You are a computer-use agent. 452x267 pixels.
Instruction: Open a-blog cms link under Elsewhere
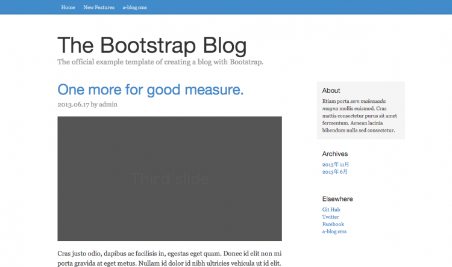[x=334, y=232]
